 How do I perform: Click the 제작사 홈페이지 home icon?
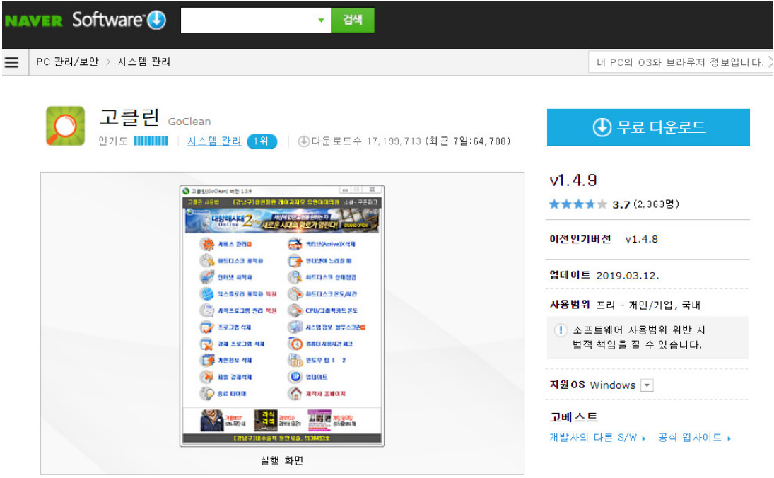click(295, 392)
